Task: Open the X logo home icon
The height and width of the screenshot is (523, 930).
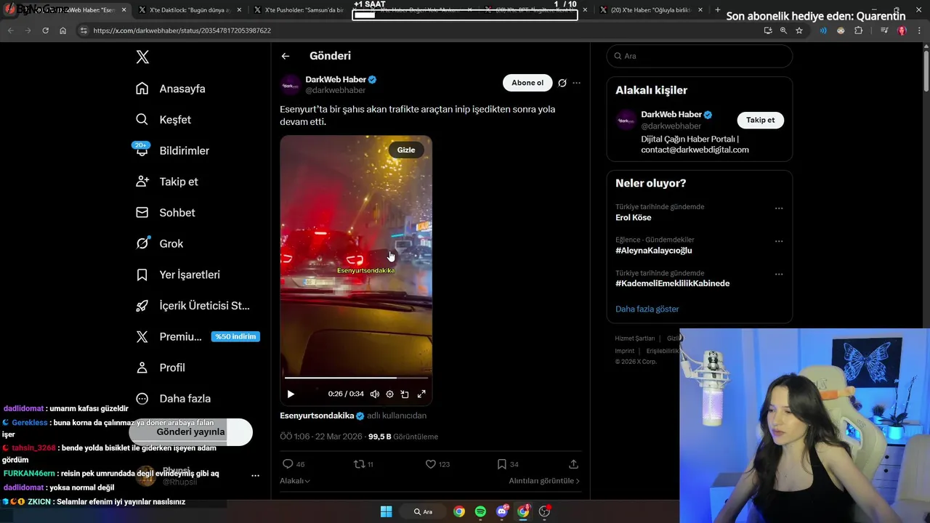Action: 142,57
